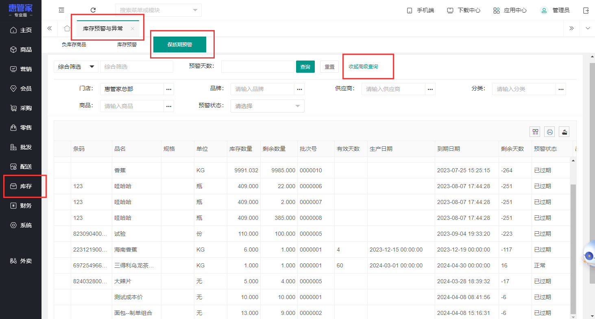Select 采购 in the left menu
The height and width of the screenshot is (319, 595).
pyautogui.click(x=21, y=108)
